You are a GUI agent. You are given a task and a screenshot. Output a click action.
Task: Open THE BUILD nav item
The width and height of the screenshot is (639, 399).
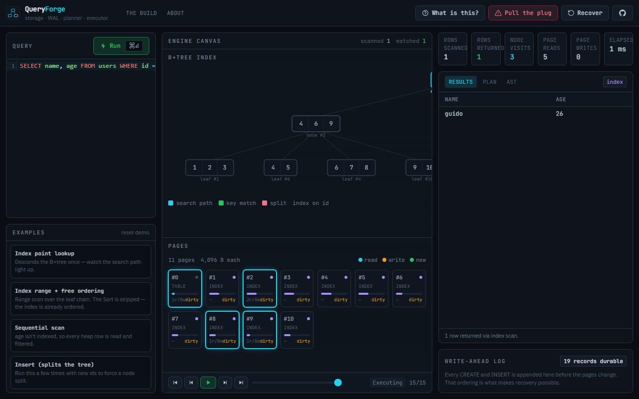pyautogui.click(x=141, y=13)
